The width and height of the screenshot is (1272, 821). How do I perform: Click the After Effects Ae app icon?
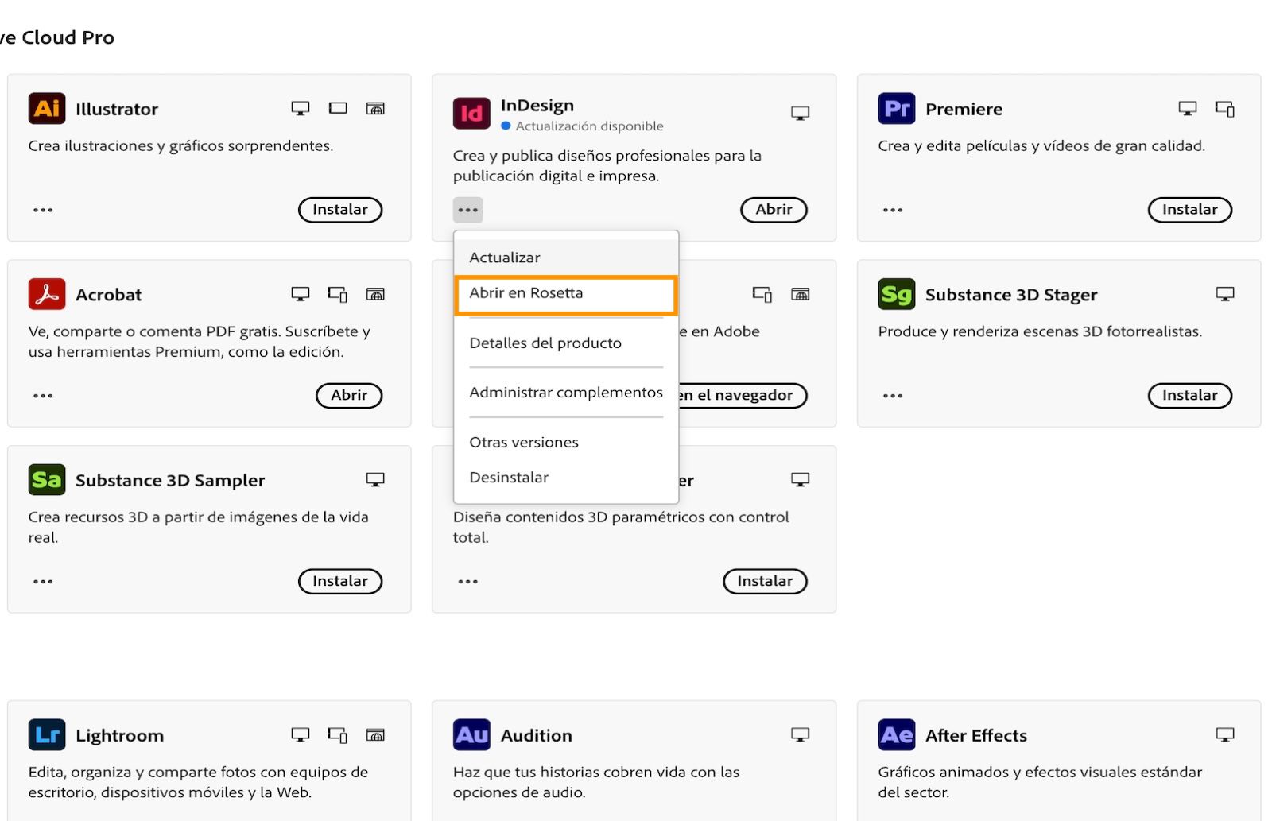[897, 735]
